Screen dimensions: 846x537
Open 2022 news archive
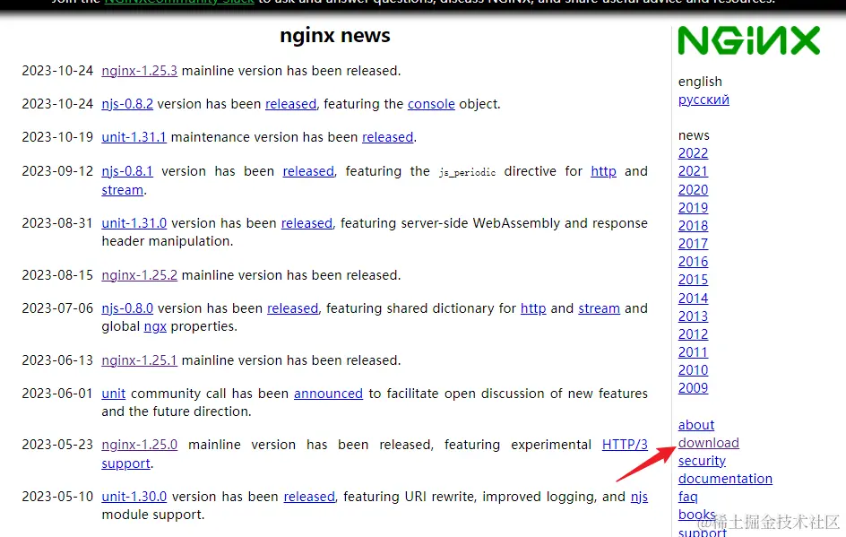coord(693,153)
